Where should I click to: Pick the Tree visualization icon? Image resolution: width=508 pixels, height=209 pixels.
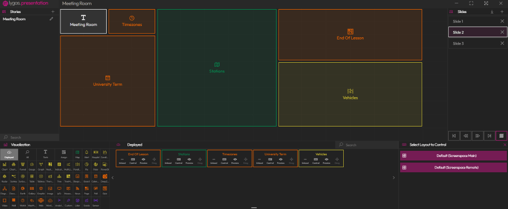[59, 178]
